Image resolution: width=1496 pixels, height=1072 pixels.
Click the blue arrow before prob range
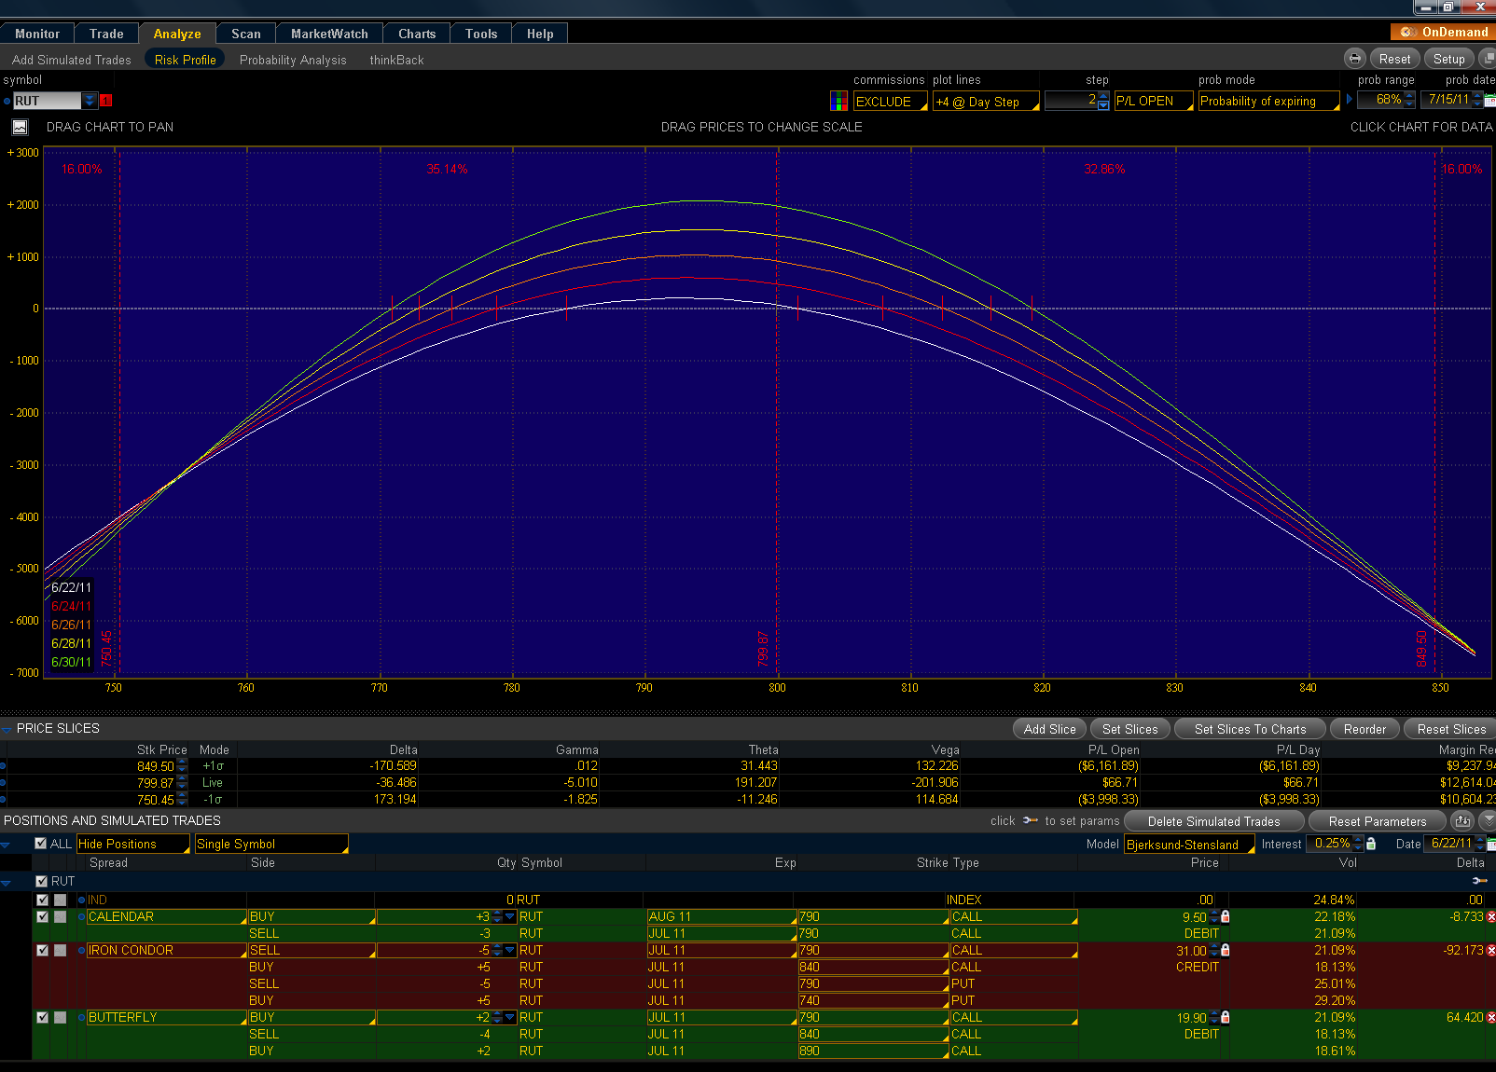pyautogui.click(x=1349, y=99)
